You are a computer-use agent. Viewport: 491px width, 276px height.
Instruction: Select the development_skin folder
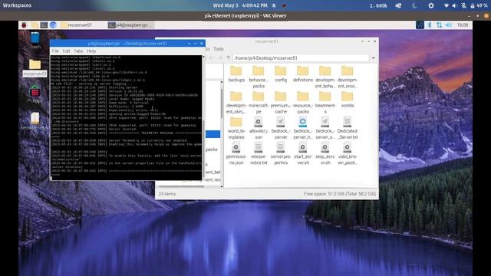coord(236,103)
